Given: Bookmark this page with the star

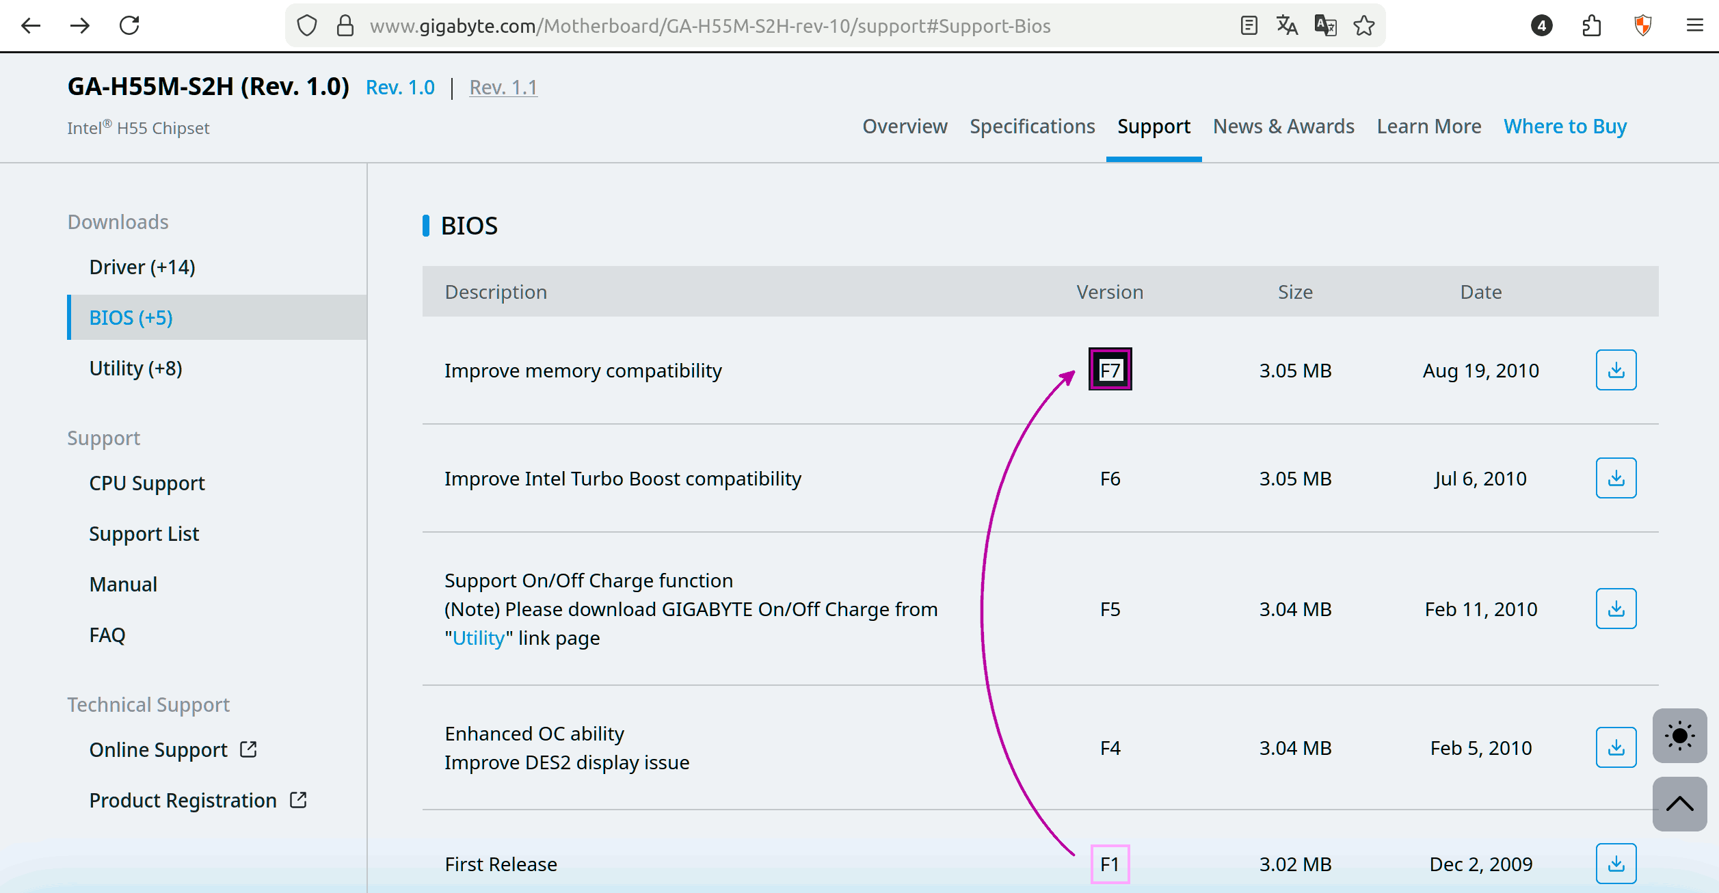Looking at the screenshot, I should pyautogui.click(x=1364, y=26).
